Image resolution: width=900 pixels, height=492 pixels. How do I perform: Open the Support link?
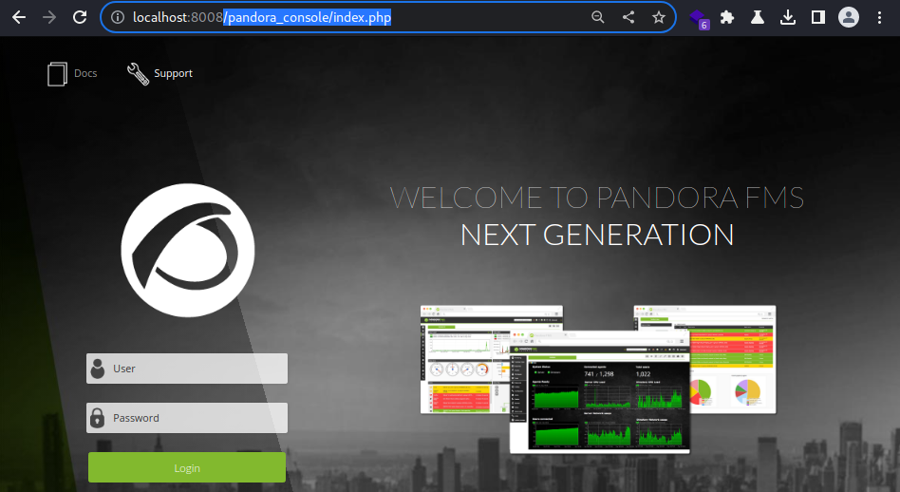174,73
